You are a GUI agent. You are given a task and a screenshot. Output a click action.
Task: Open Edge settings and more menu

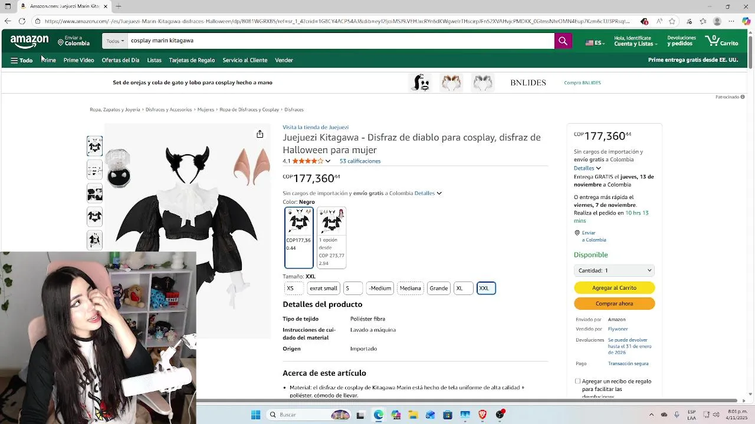click(732, 21)
